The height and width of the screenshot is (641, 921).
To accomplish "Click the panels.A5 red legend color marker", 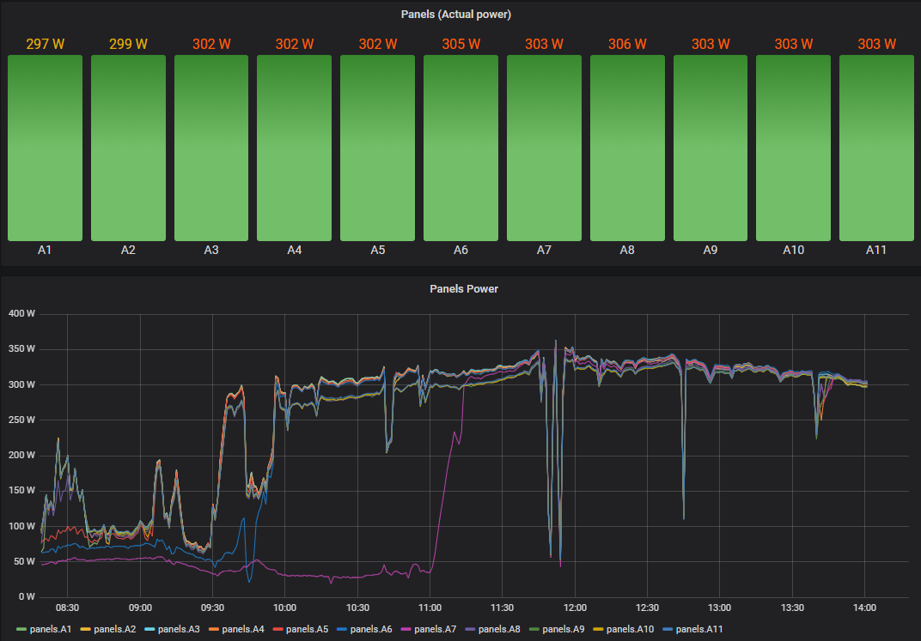I will [278, 629].
